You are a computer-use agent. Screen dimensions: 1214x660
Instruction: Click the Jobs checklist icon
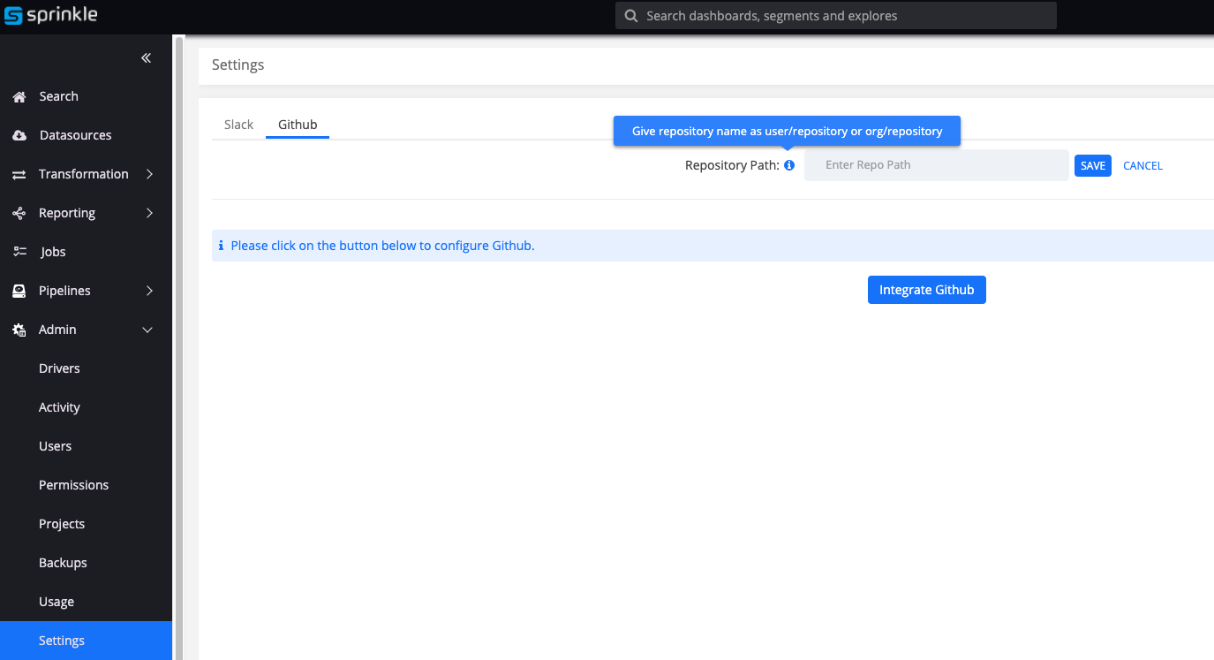click(19, 252)
